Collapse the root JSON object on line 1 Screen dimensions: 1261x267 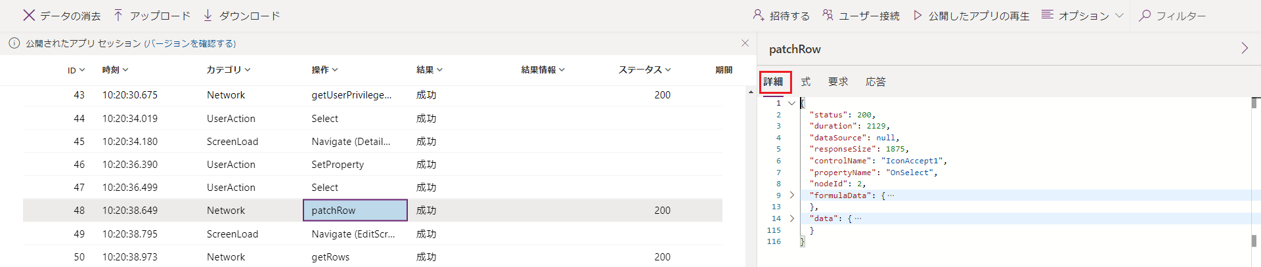tap(792, 103)
